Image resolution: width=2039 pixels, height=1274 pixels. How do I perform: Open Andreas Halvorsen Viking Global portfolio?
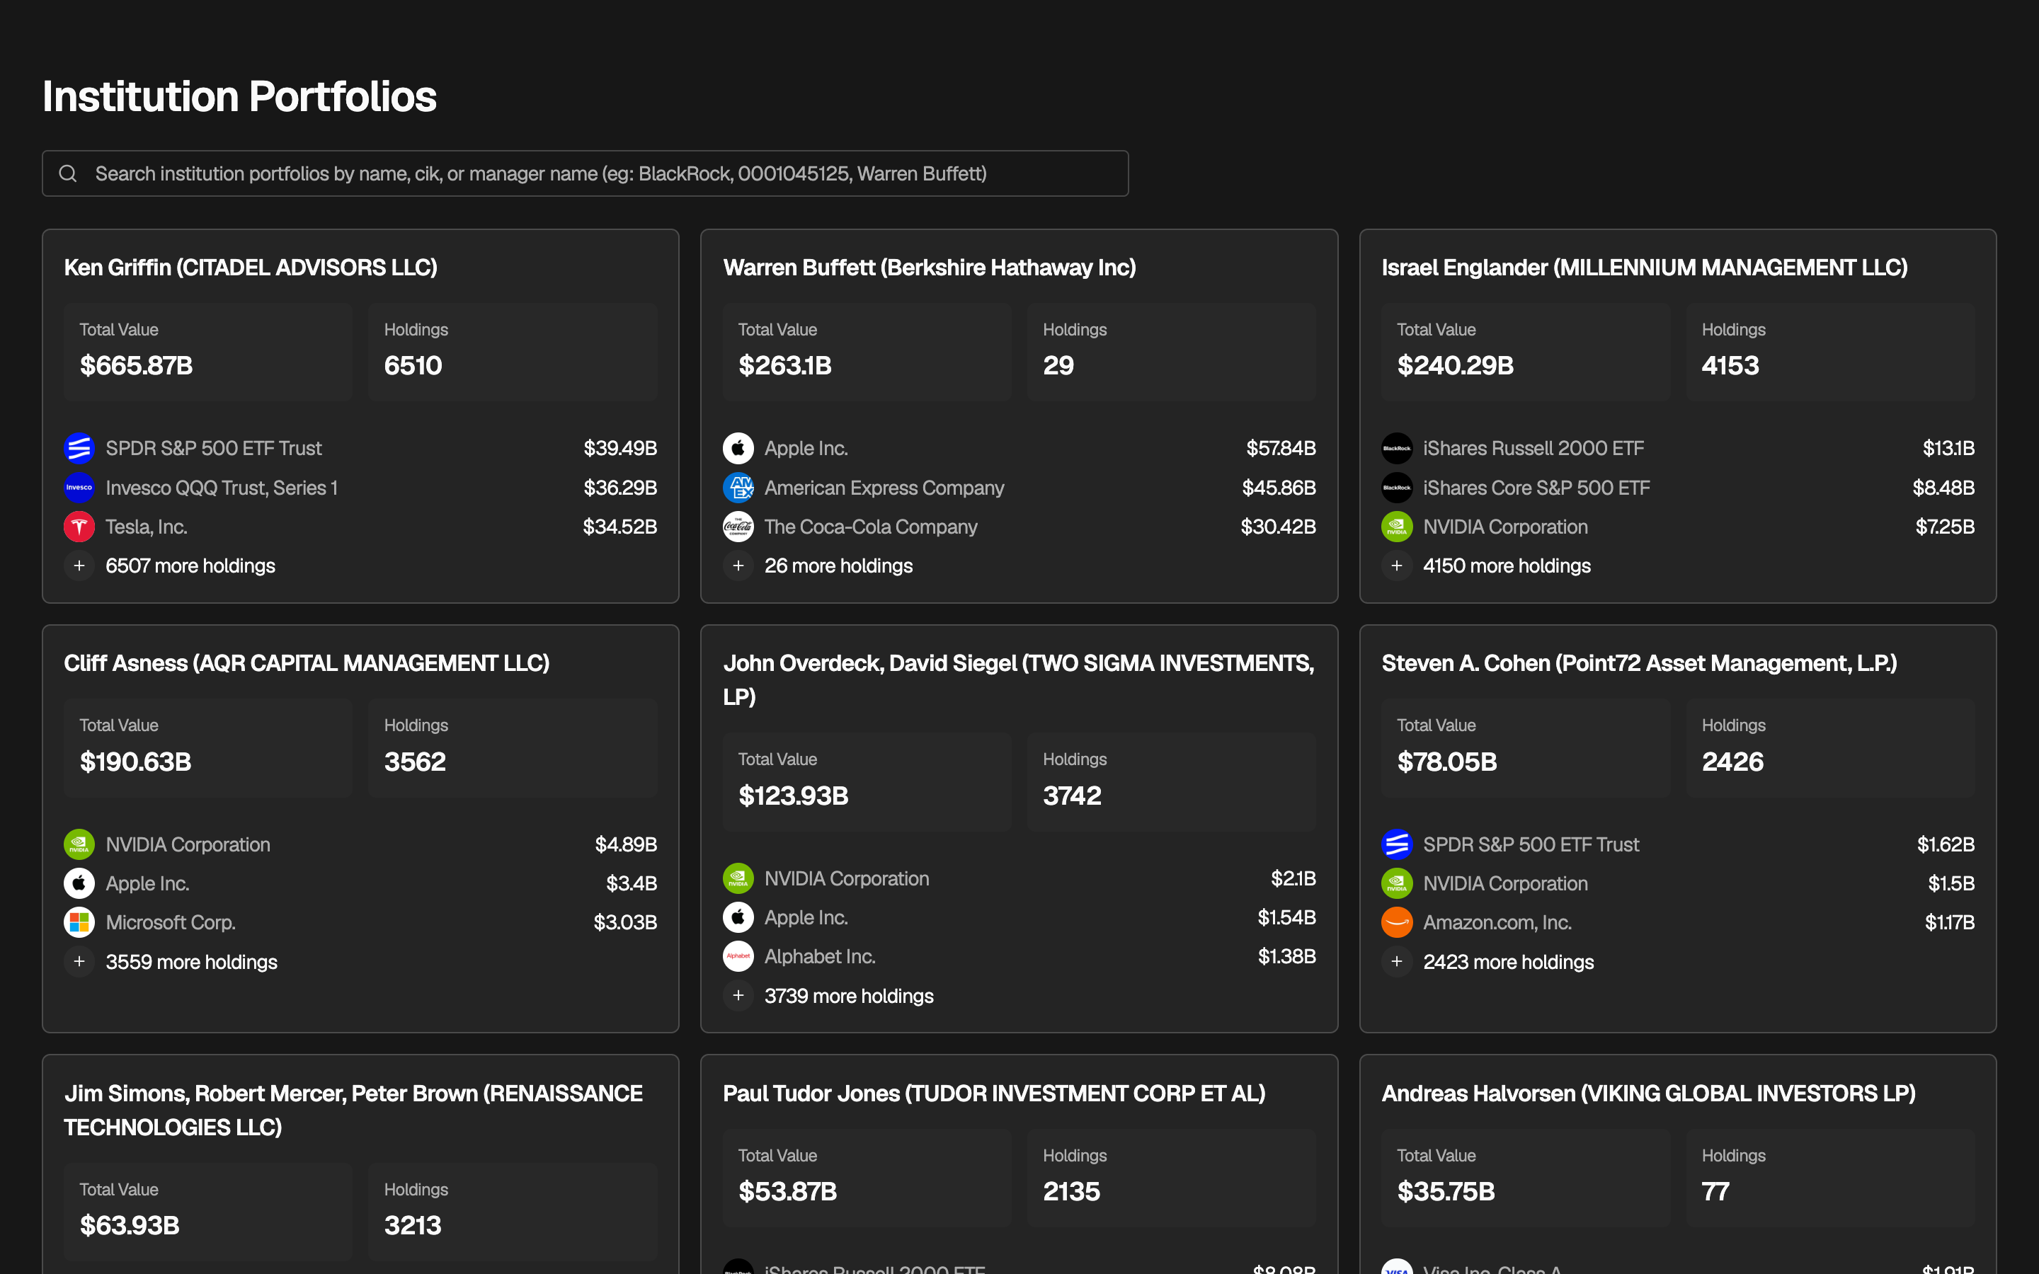coord(1648,1094)
